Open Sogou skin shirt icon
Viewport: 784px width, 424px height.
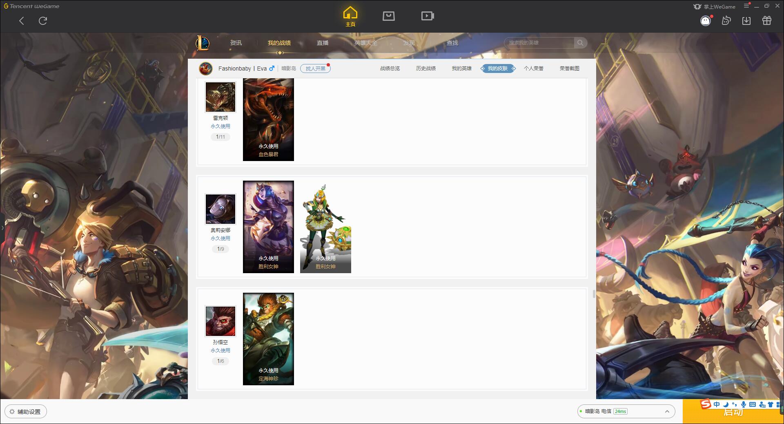tap(771, 404)
